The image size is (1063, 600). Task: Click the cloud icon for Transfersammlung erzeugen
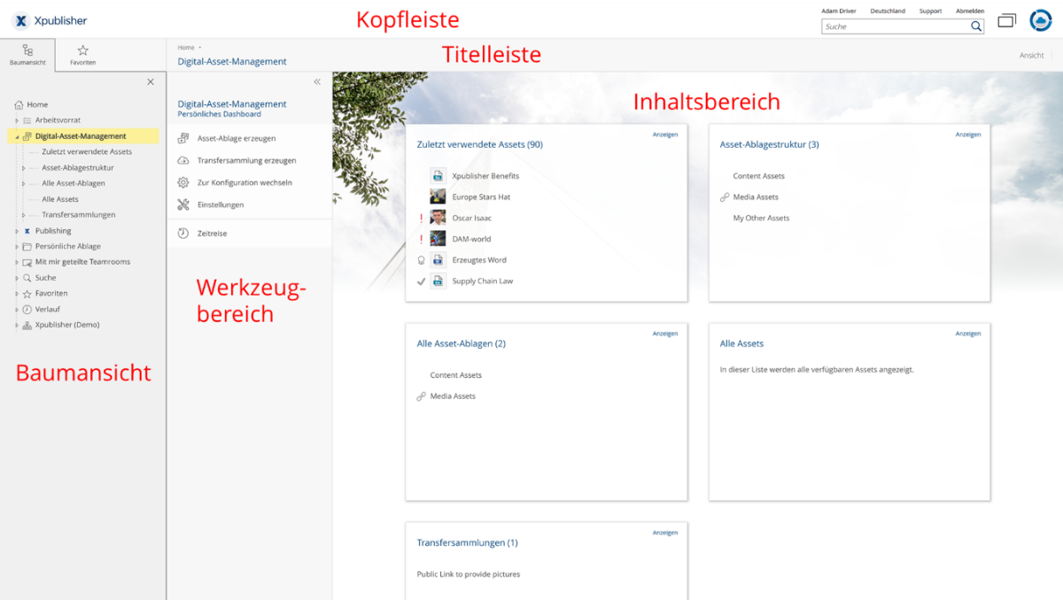pyautogui.click(x=183, y=160)
